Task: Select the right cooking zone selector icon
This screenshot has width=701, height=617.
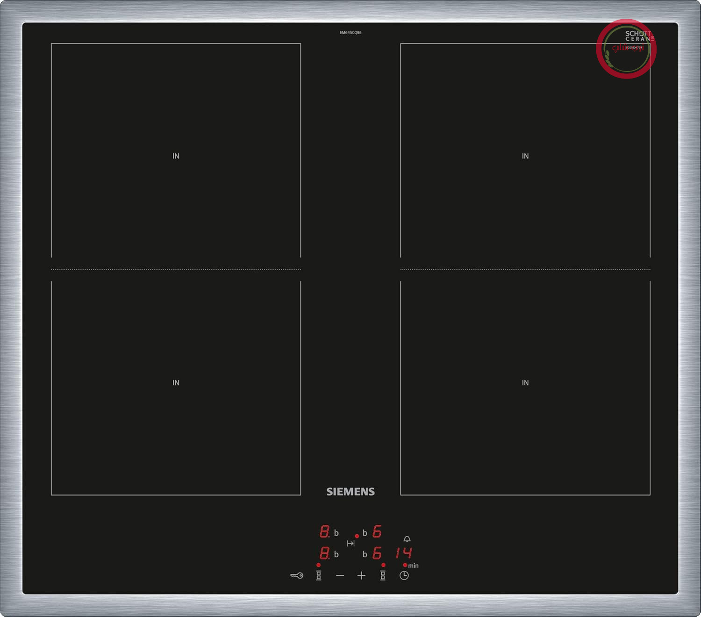Action: pos(383,575)
